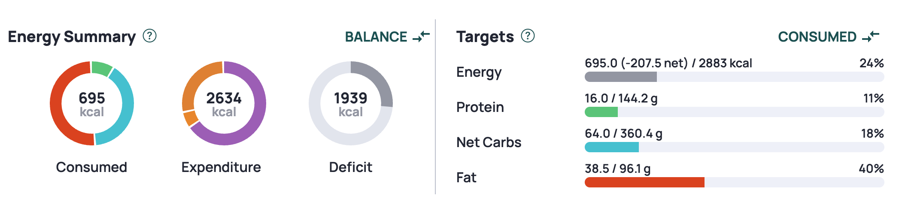The image size is (899, 205).
Task: Open the Fat target row label
Action: click(x=466, y=178)
